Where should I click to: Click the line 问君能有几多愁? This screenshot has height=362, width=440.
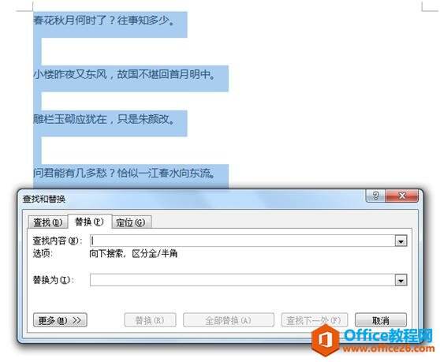point(125,174)
